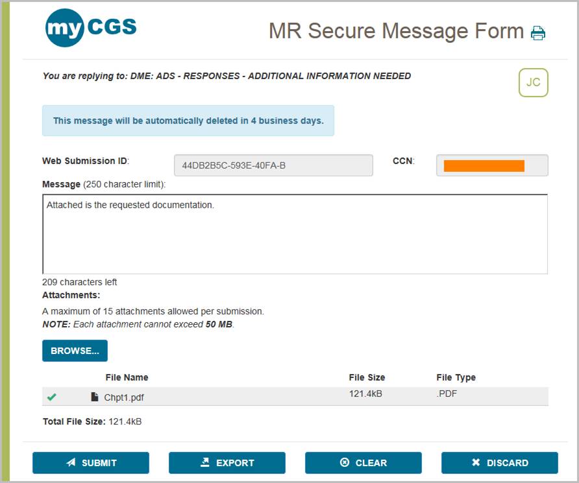This screenshot has height=483, width=579.
Task: Select the Web Submission ID field
Action: pyautogui.click(x=273, y=165)
